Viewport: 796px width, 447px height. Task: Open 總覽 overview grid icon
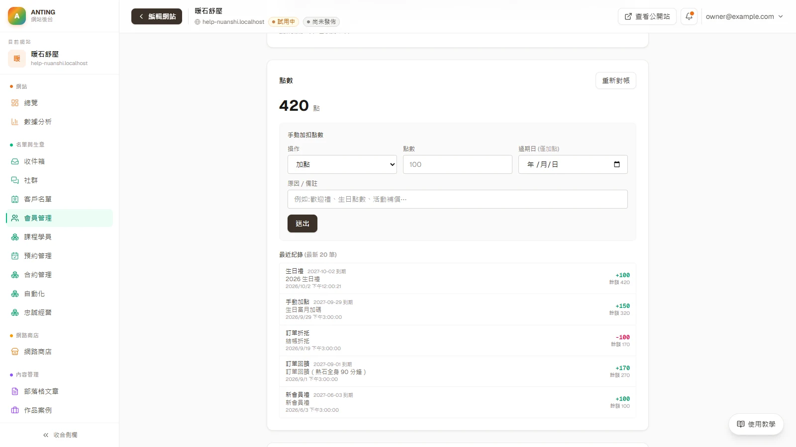click(15, 103)
